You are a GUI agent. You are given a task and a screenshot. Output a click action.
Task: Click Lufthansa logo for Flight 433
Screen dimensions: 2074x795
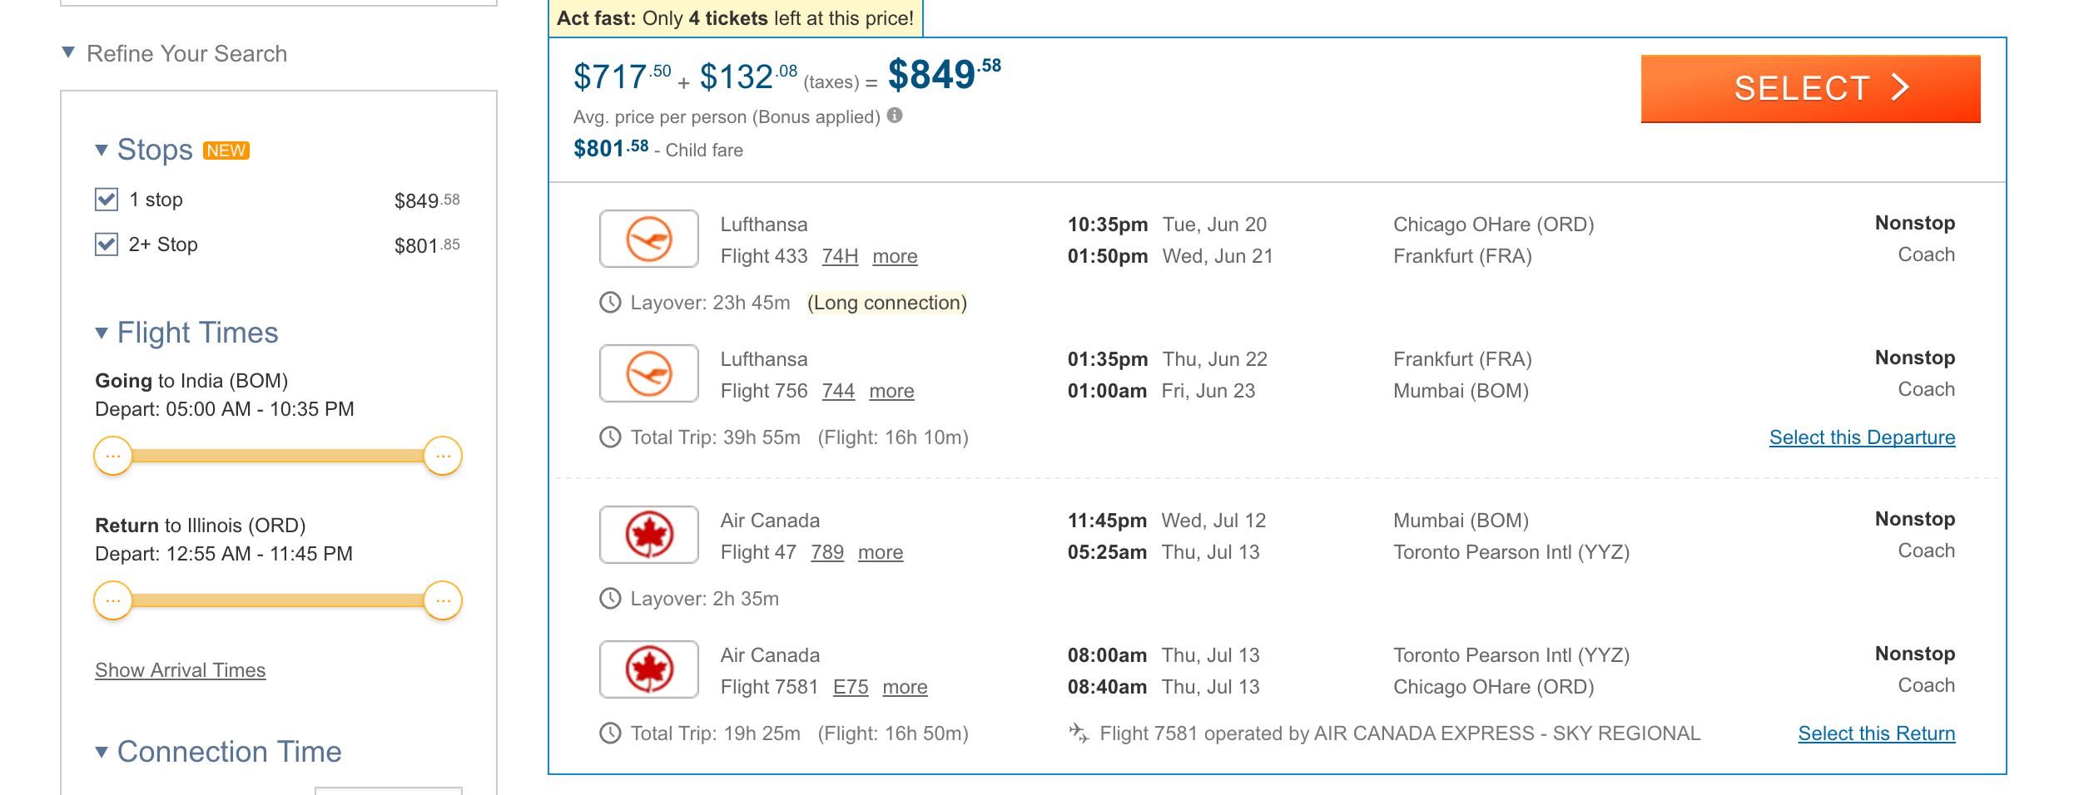coord(649,239)
